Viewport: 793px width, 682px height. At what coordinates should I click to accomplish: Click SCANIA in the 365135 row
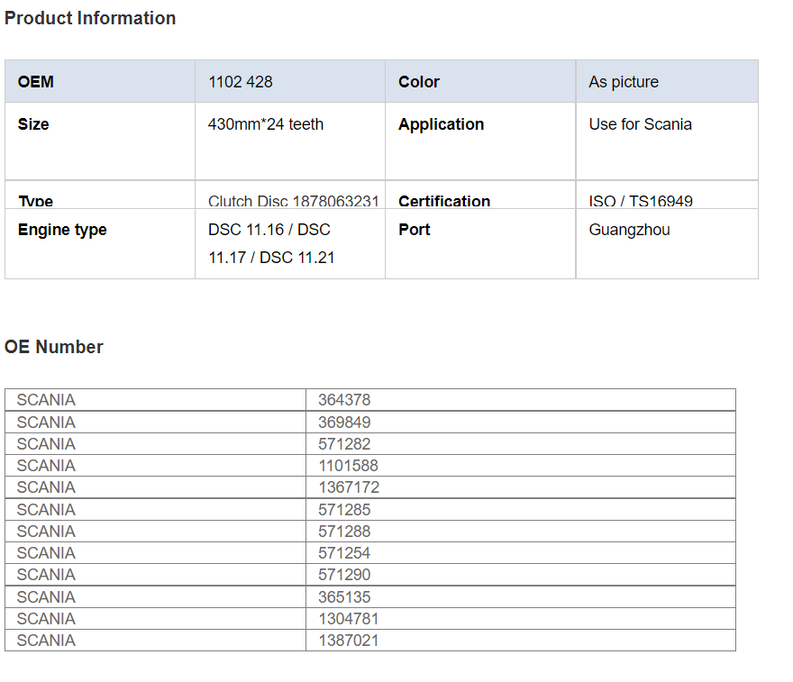pyautogui.click(x=46, y=597)
